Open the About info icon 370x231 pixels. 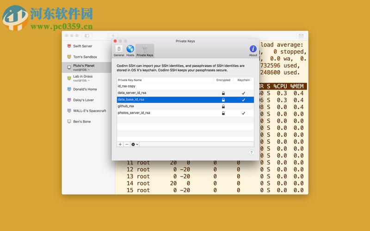[x=253, y=51]
